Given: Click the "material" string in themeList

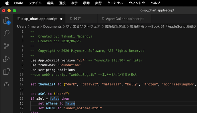Looking at the screenshot, I should (x=111, y=84).
